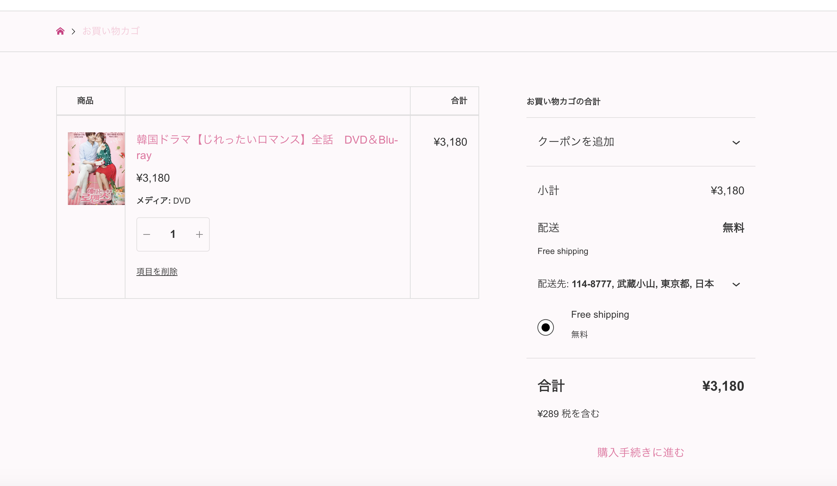Click the 配送 無料 value
Image resolution: width=837 pixels, height=486 pixels.
point(733,228)
